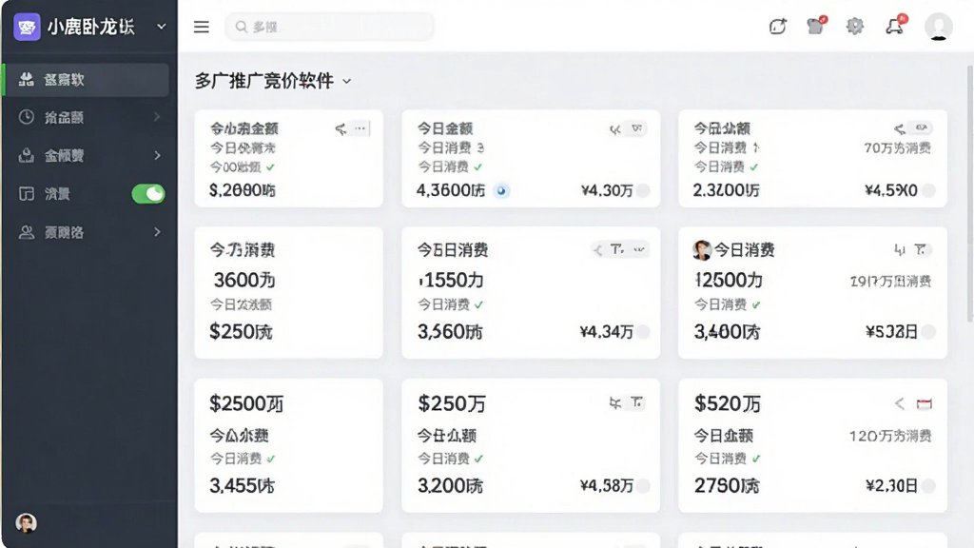Select the first highlighted sidebar menu item
This screenshot has height=548, width=974.
click(x=87, y=80)
